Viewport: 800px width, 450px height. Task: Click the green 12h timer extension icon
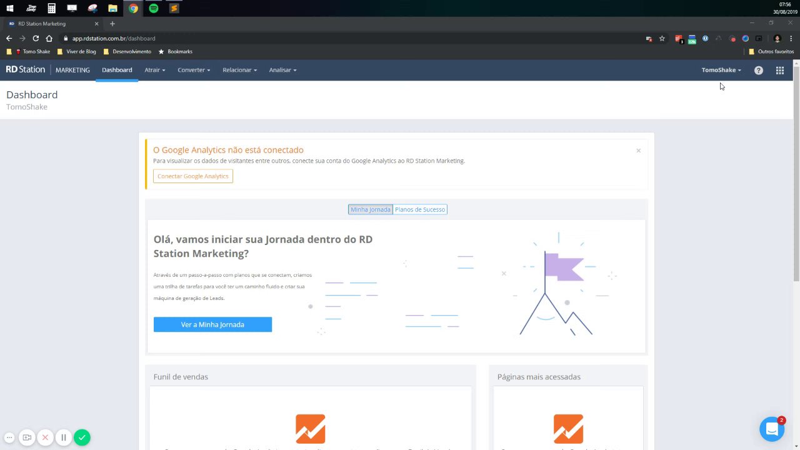point(692,39)
